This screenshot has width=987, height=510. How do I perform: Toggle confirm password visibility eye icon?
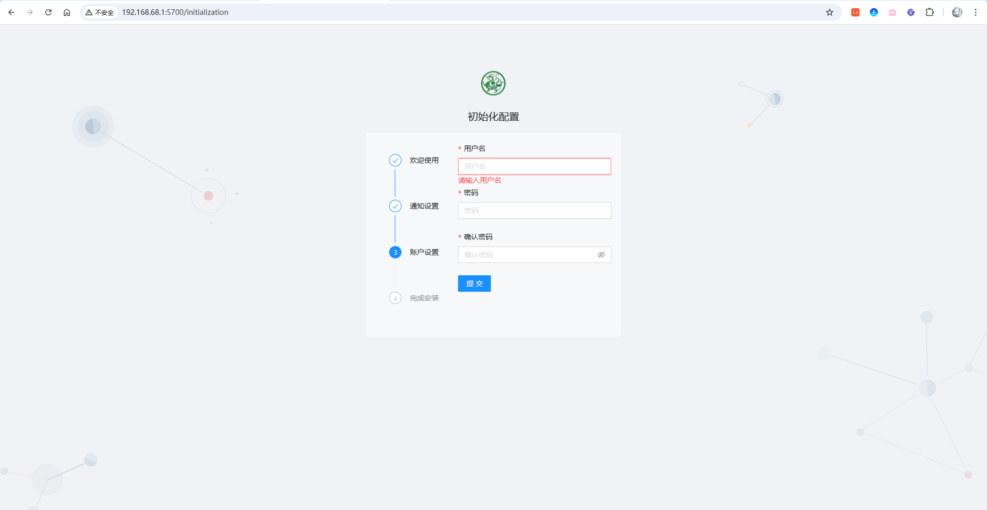click(601, 255)
